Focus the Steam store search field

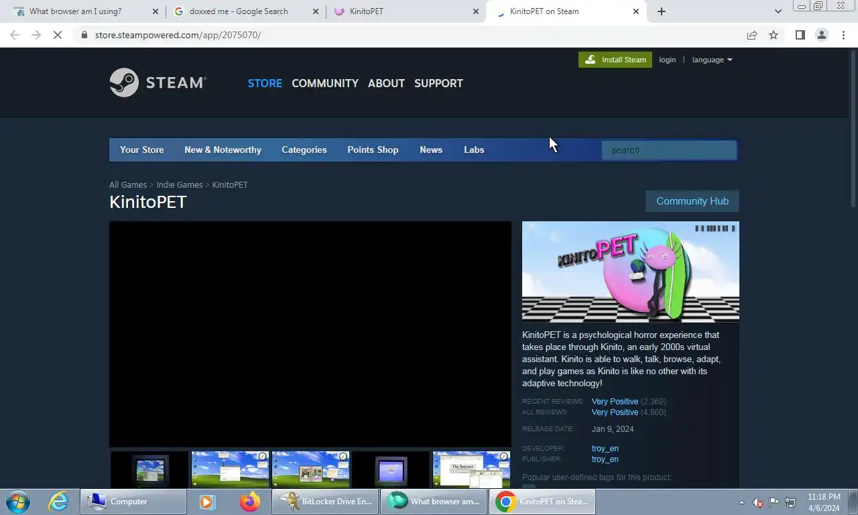click(669, 150)
